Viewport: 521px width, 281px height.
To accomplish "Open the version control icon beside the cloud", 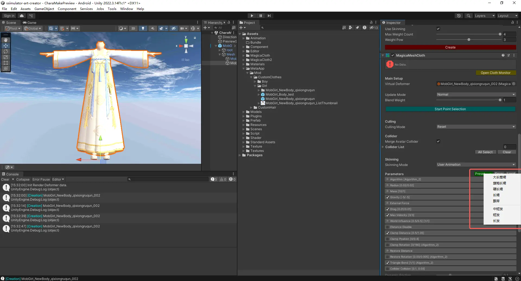I will click(x=31, y=16).
